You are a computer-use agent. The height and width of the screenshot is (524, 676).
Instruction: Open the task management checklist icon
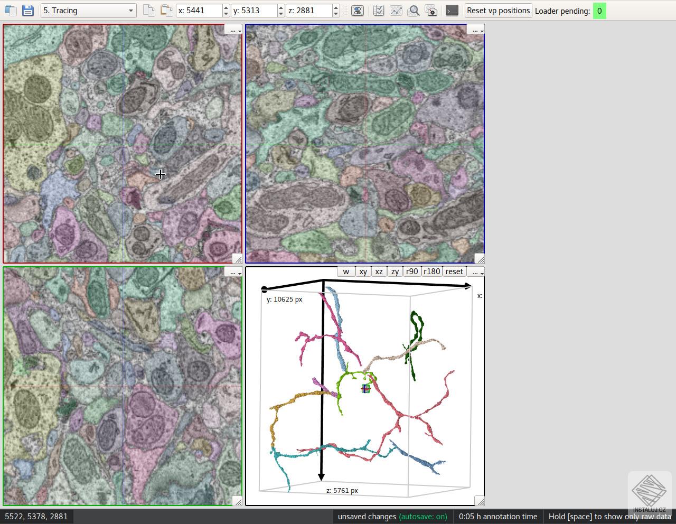coord(378,11)
